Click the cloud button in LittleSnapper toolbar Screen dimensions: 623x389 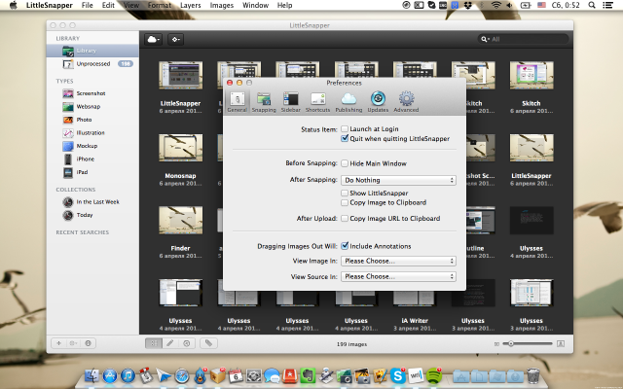click(x=154, y=39)
